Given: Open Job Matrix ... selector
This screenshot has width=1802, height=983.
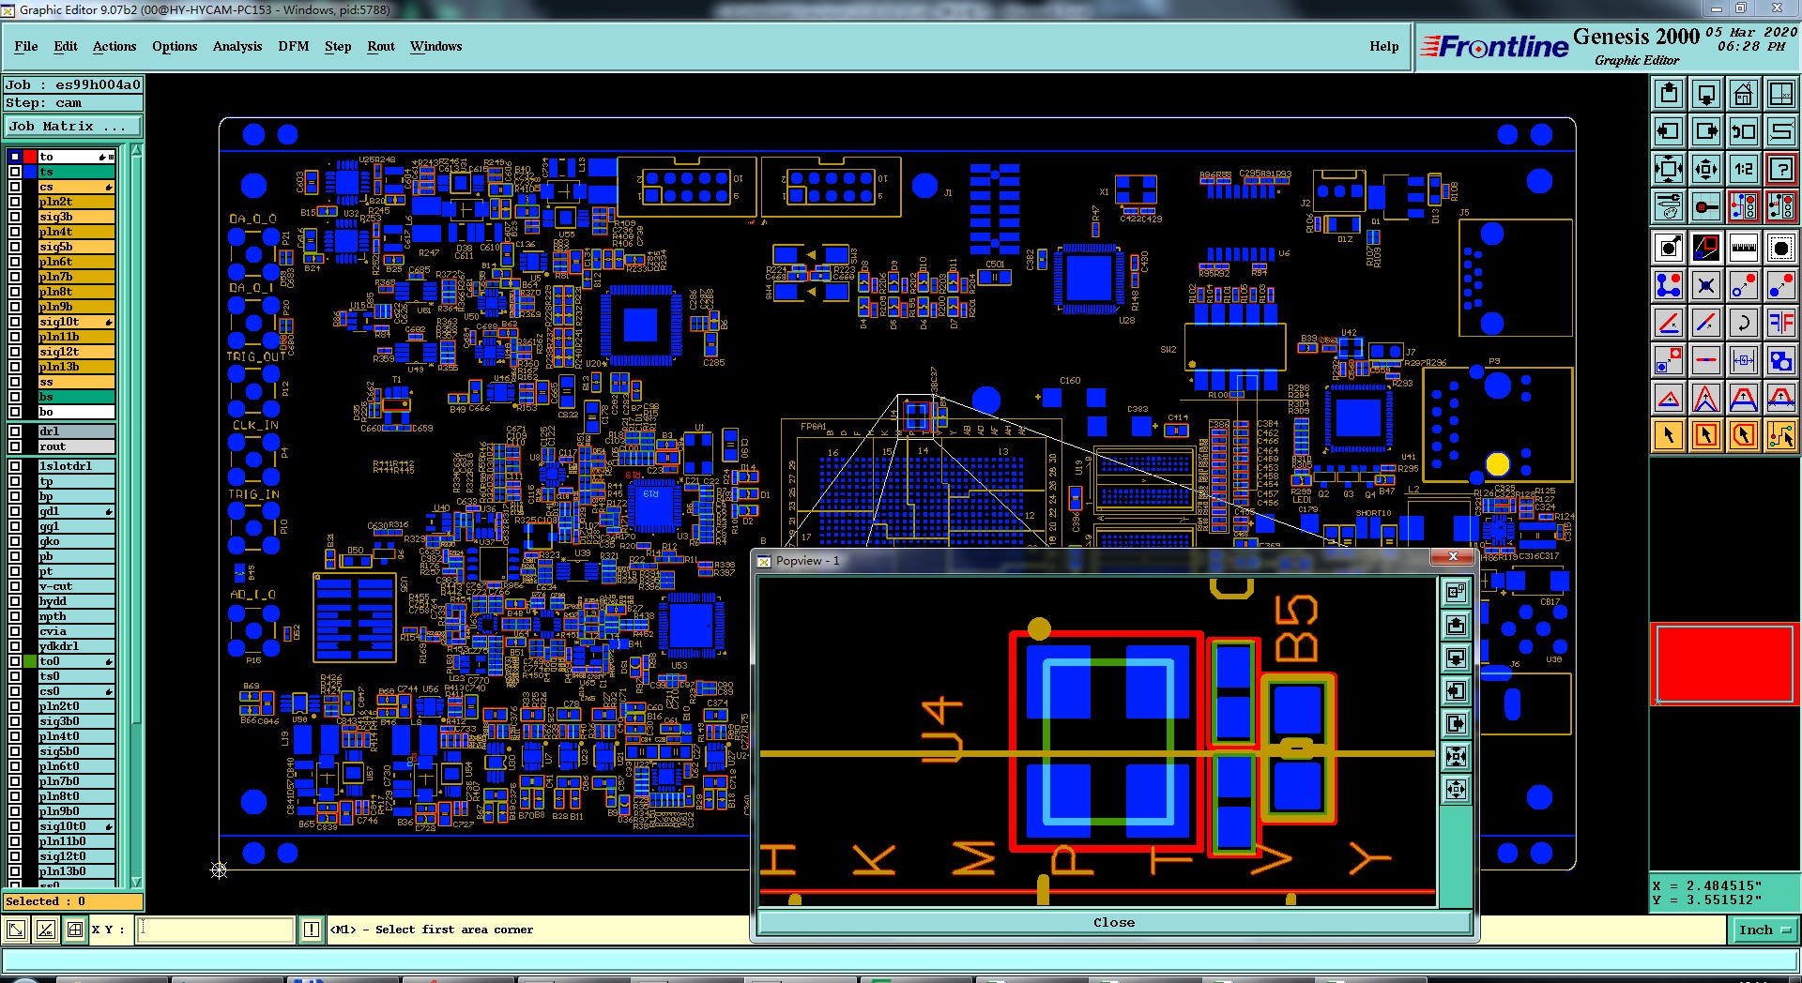Looking at the screenshot, I should pyautogui.click(x=73, y=126).
